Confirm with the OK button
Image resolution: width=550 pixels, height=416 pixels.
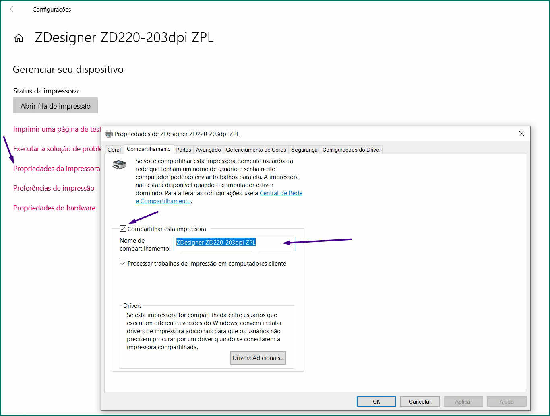(376, 402)
